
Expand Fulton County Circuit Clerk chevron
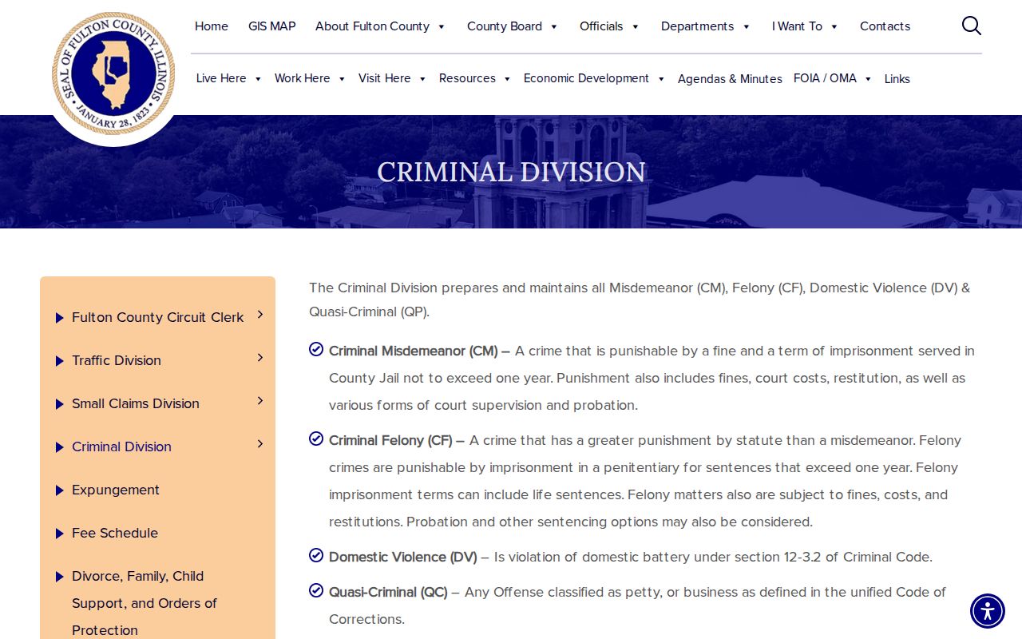click(x=260, y=315)
